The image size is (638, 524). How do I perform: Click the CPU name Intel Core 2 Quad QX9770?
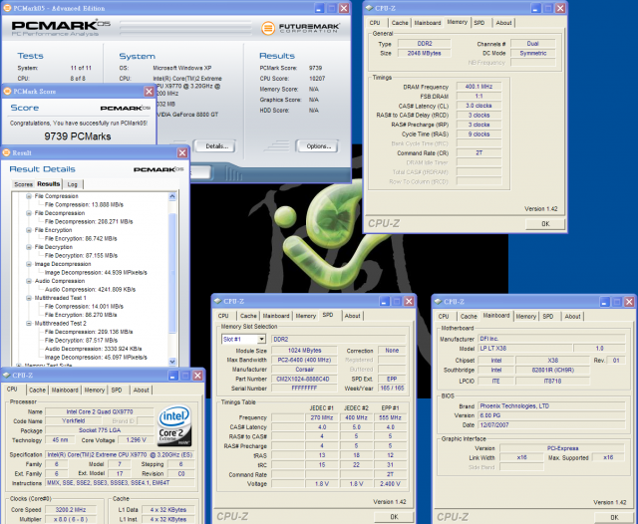(x=100, y=411)
